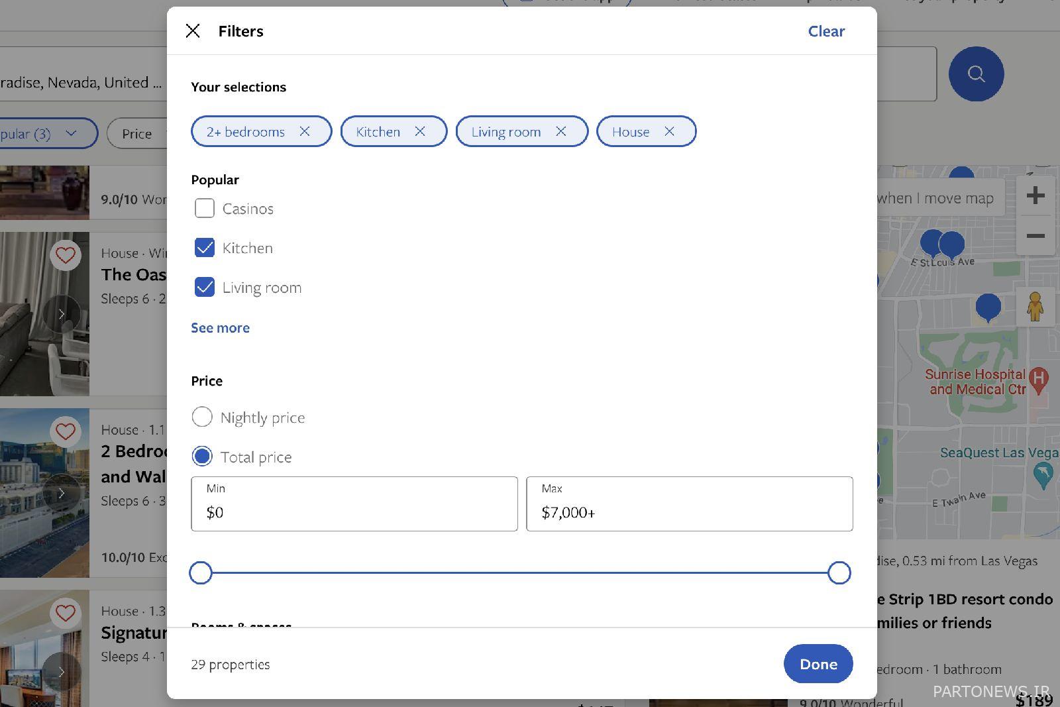Viewport: 1060px width, 707px height.
Task: Select the Total price radio button
Action: [x=202, y=456]
